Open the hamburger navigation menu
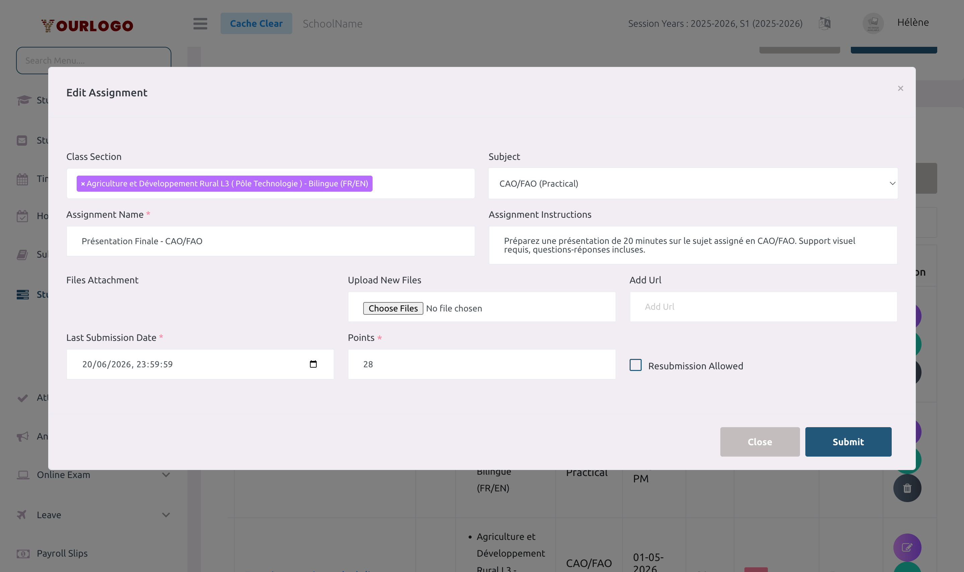This screenshot has width=964, height=572. [x=200, y=23]
